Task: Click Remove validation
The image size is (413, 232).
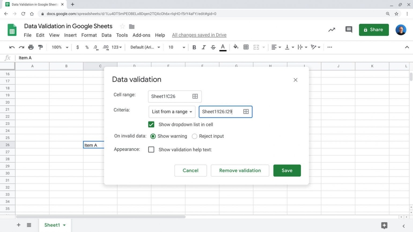Action: pos(240,170)
